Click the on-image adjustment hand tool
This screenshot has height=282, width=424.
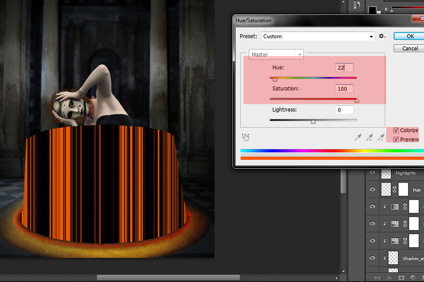[x=246, y=137]
